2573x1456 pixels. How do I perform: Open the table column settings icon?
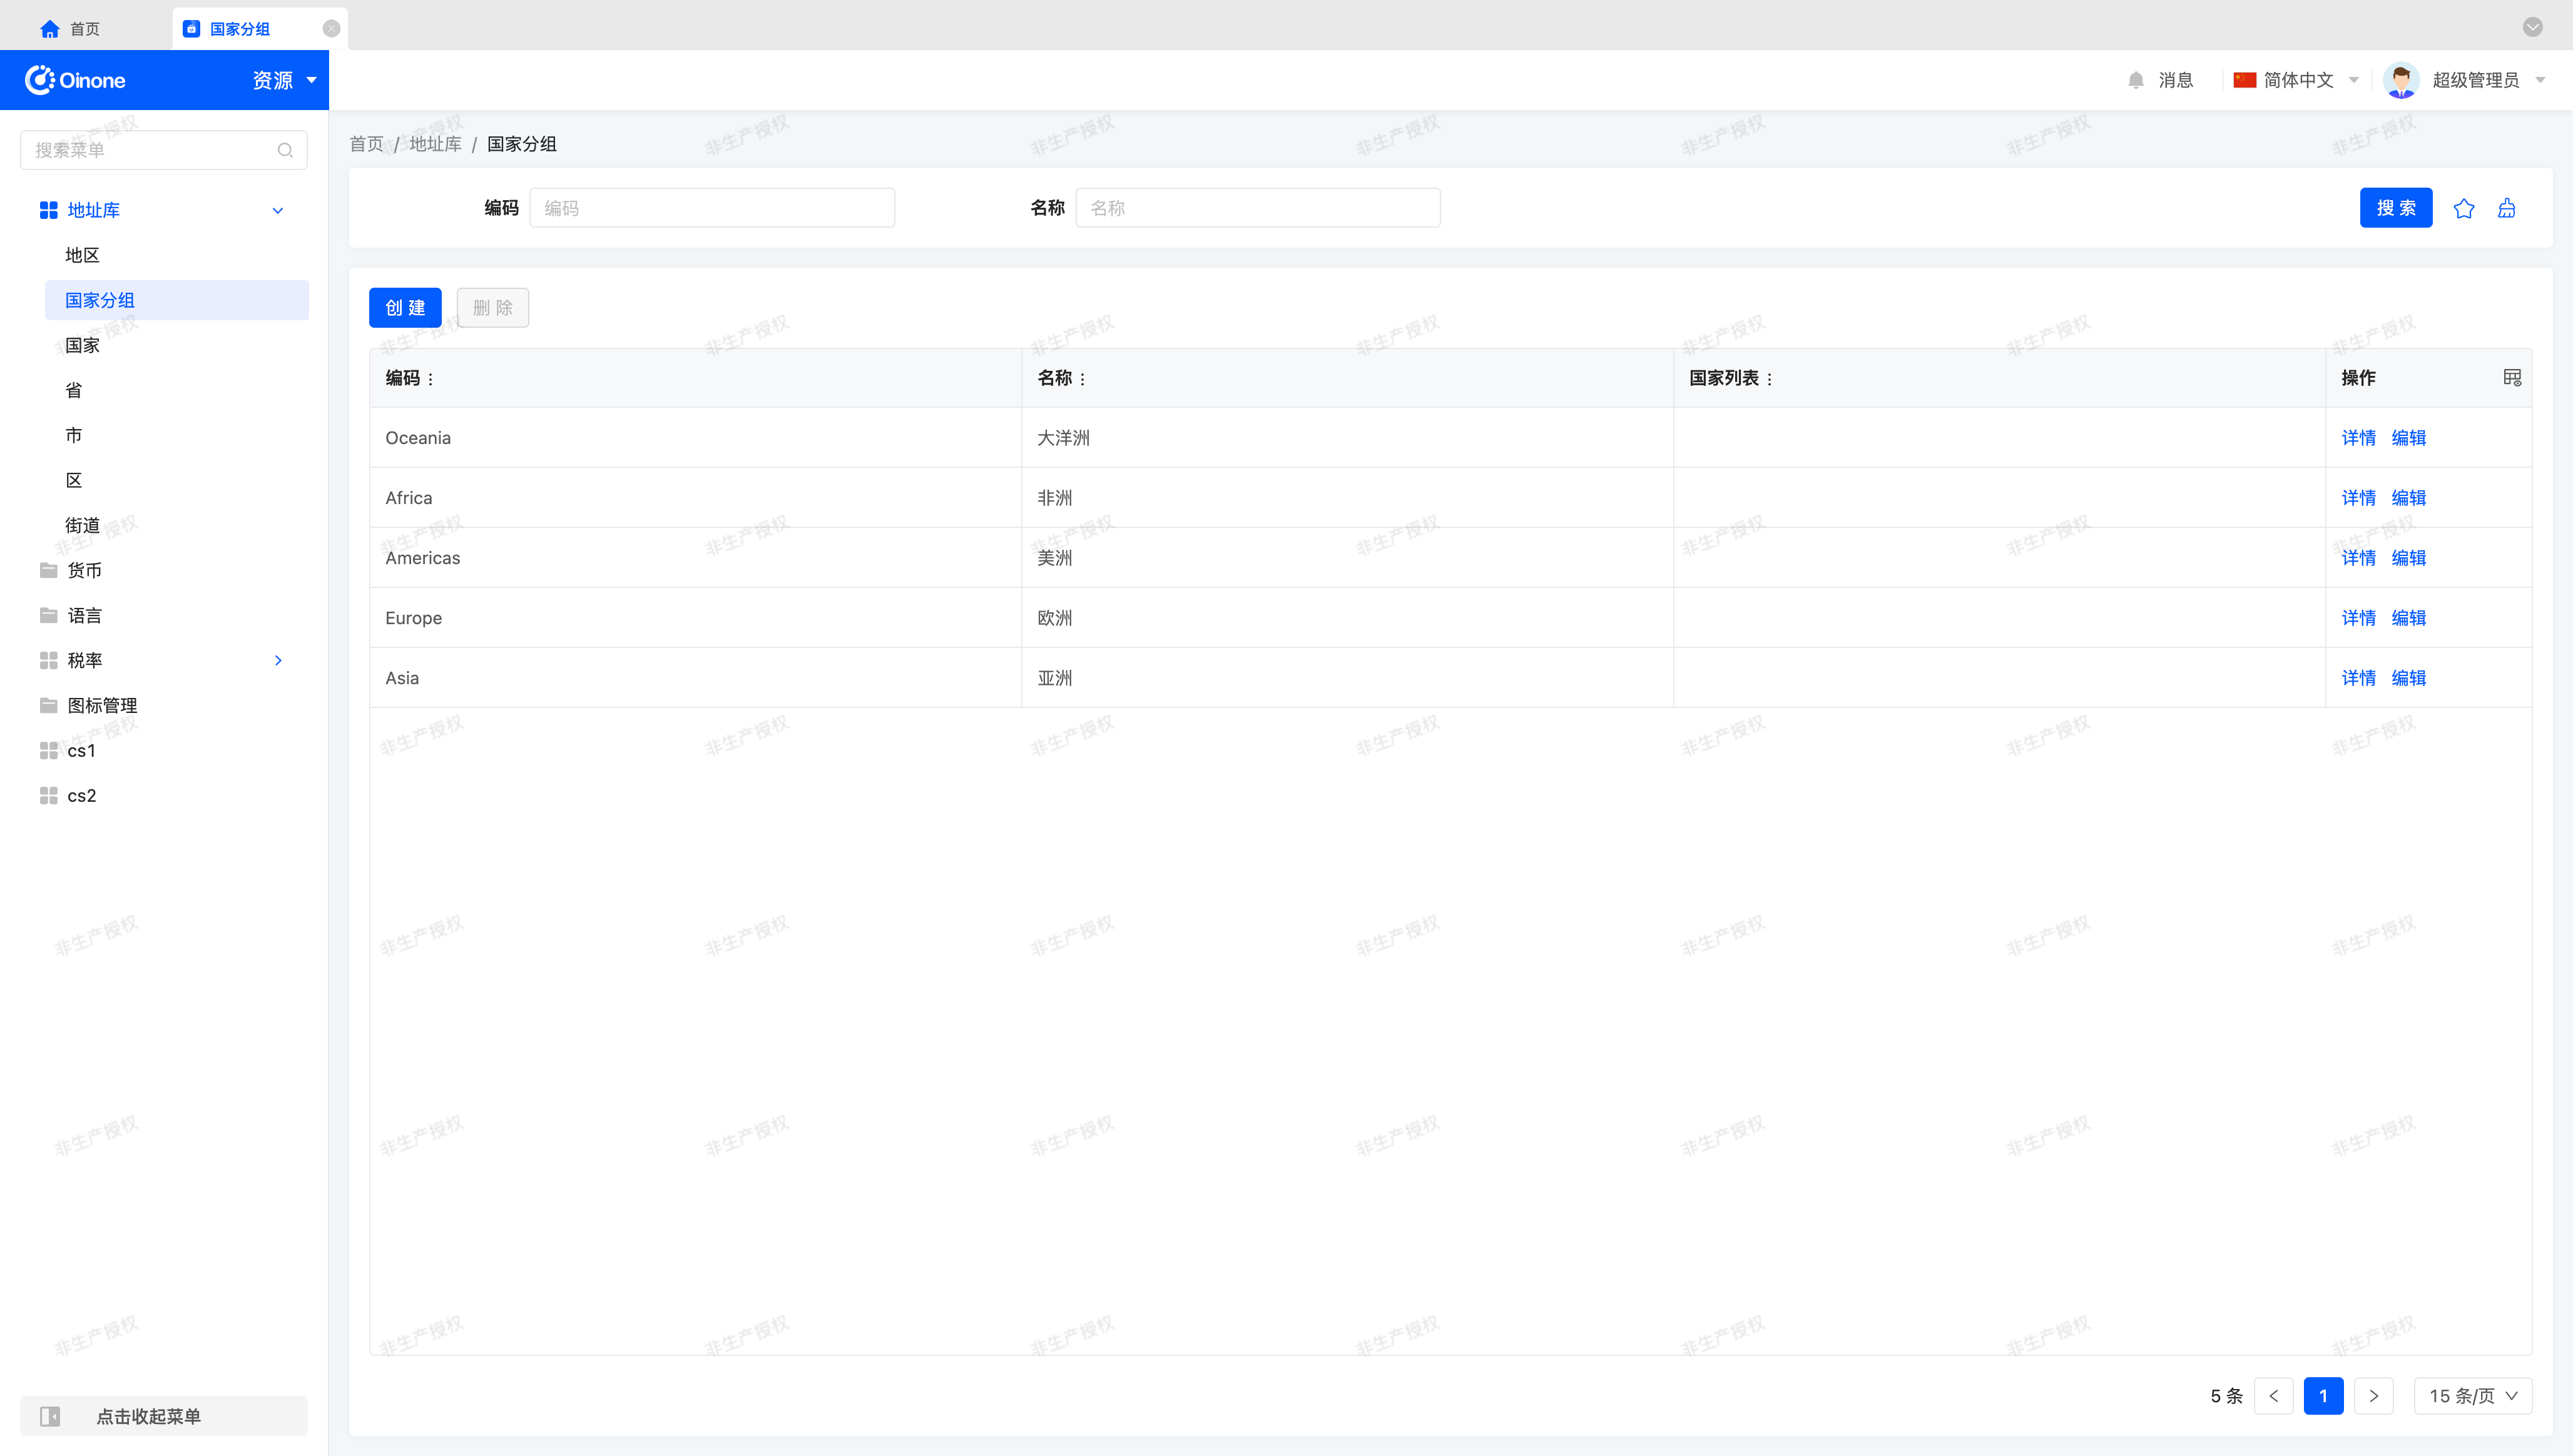pyautogui.click(x=2511, y=377)
